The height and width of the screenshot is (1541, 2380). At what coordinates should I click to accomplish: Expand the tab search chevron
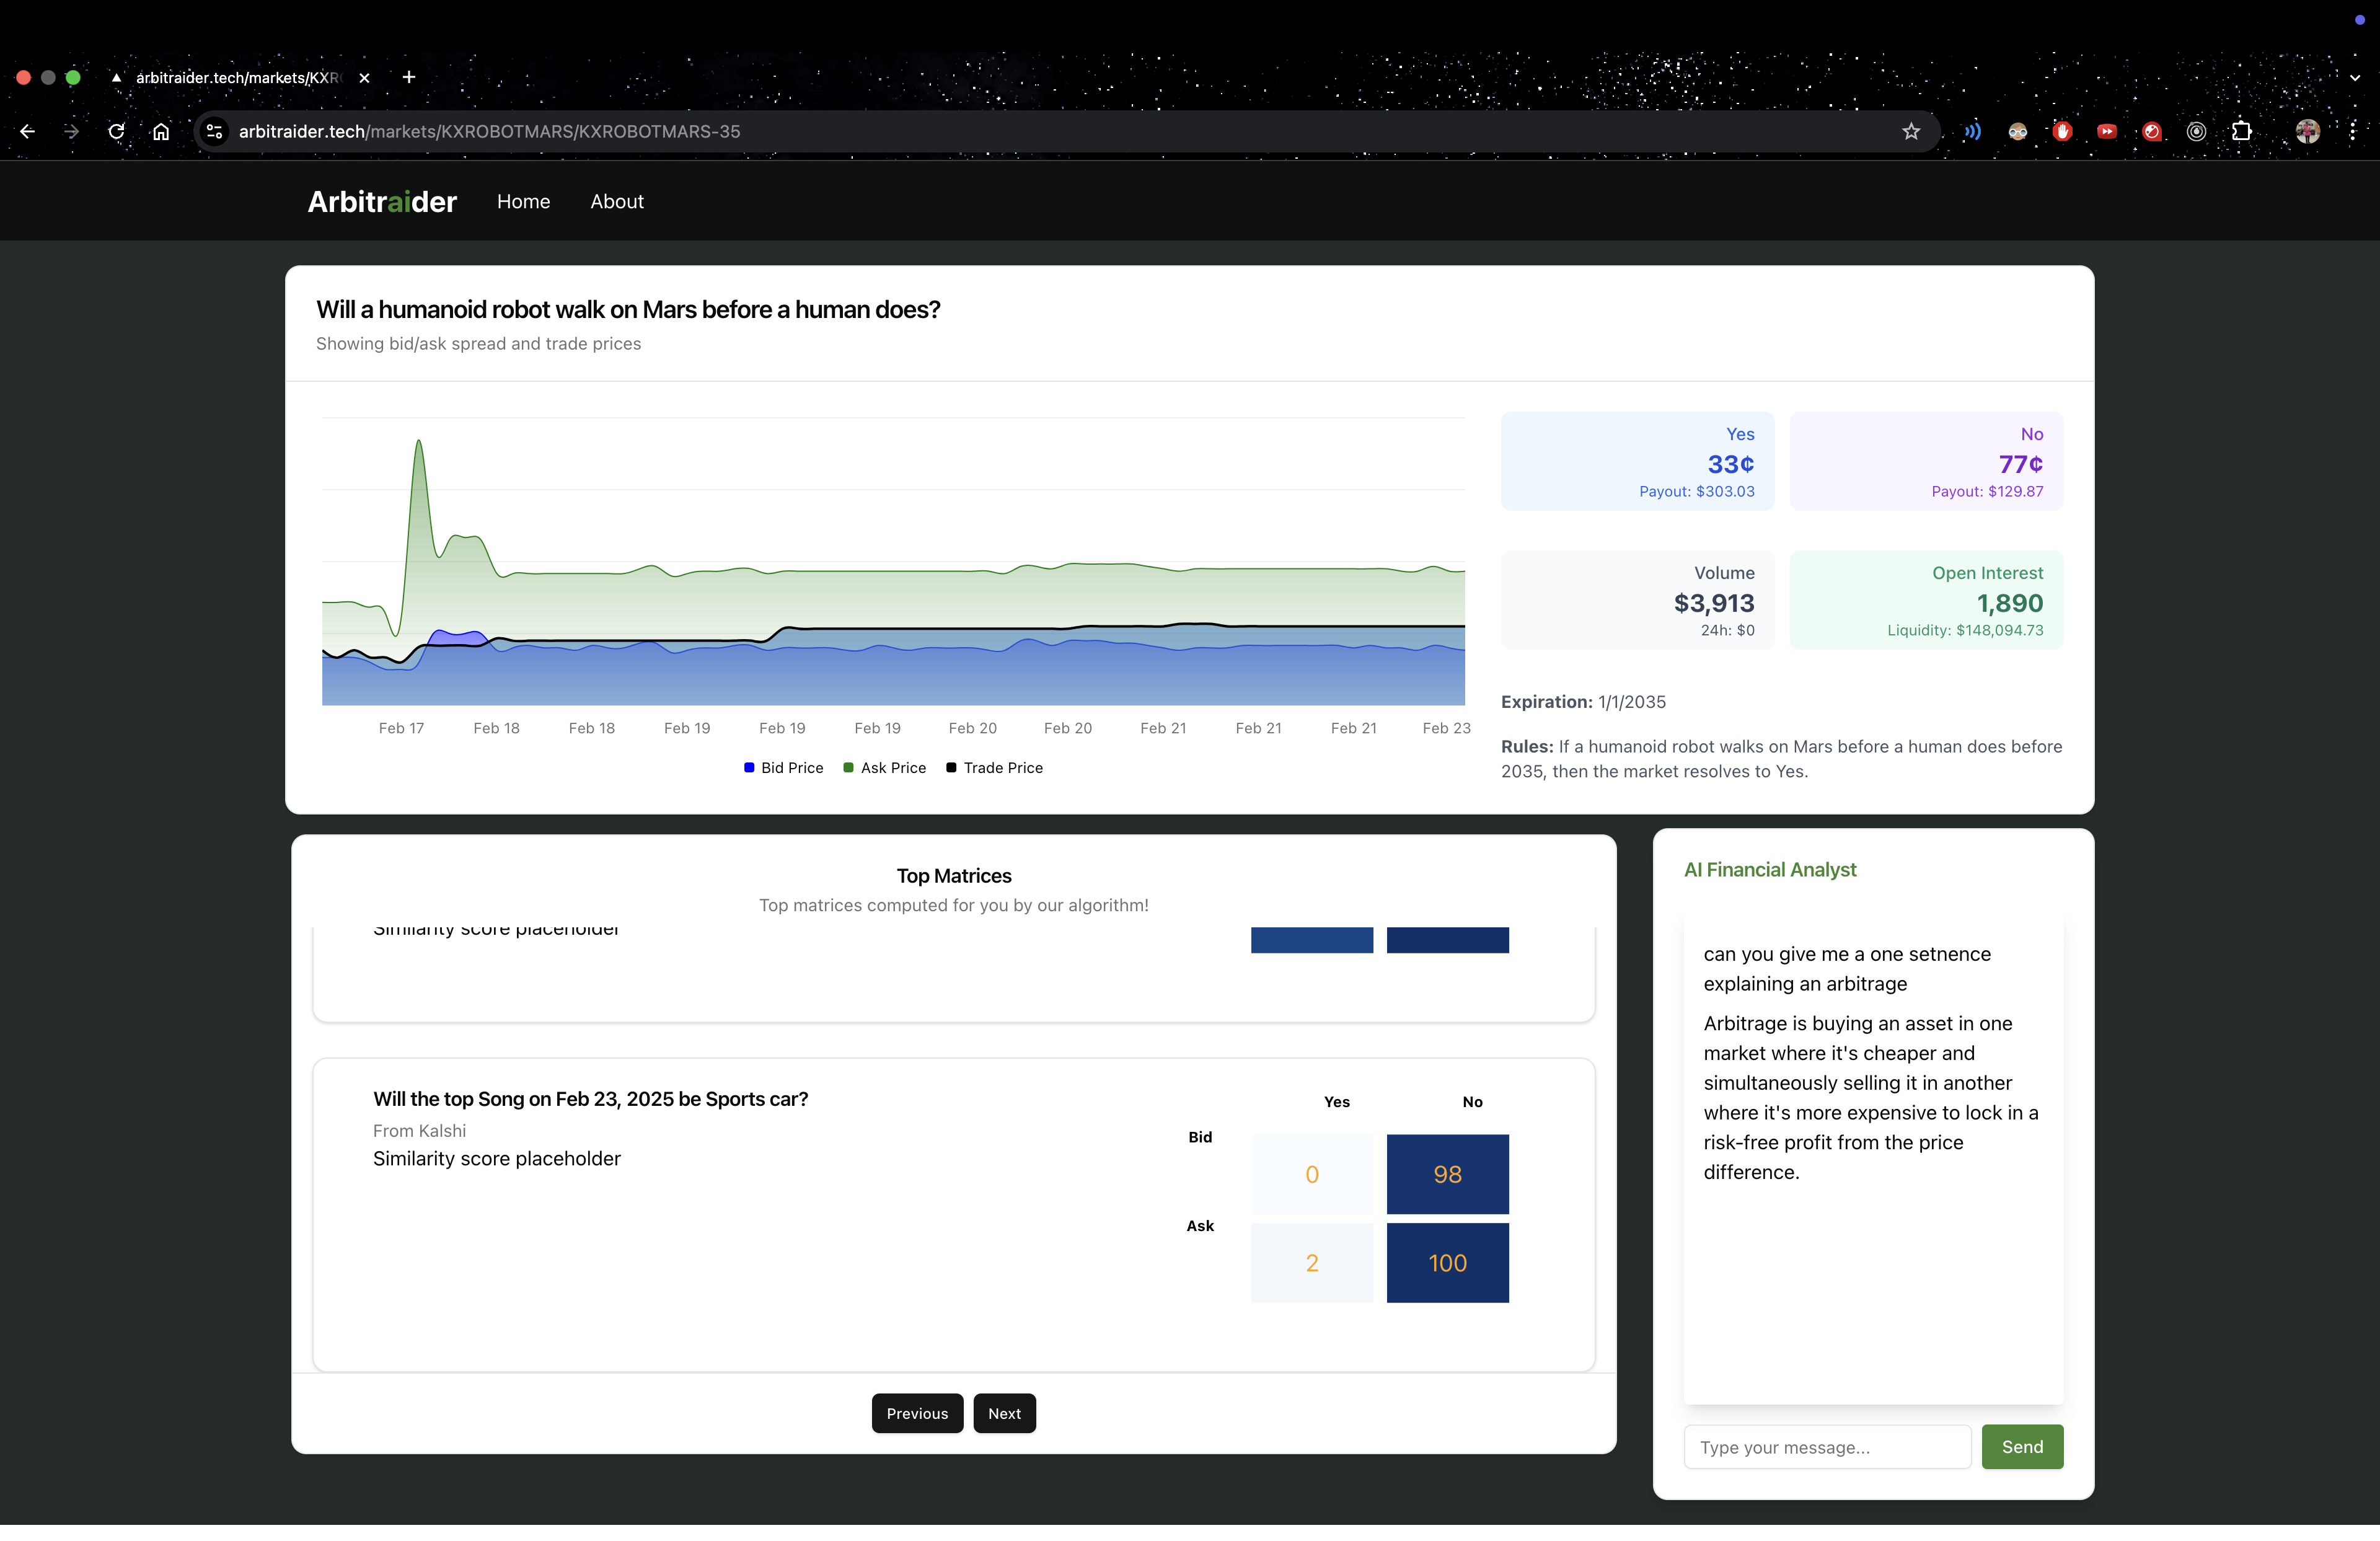tap(2354, 77)
